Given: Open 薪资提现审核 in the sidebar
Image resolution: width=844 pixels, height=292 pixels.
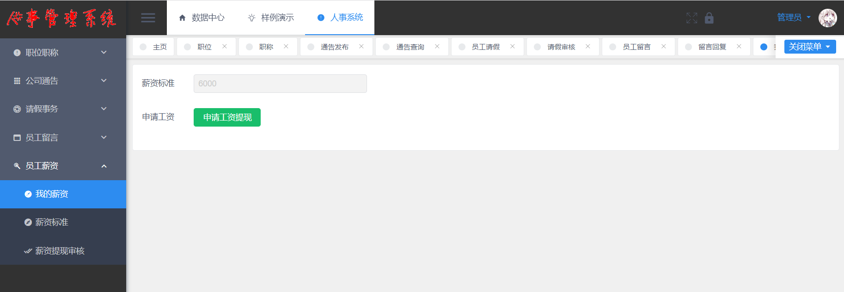Looking at the screenshot, I should (63, 250).
